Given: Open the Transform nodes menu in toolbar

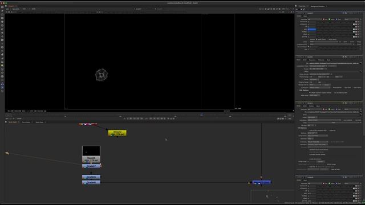Looking at the screenshot, I should click(2, 36).
